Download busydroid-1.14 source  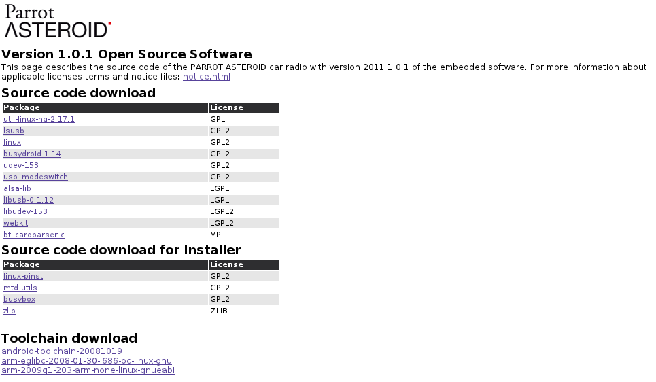tap(32, 154)
